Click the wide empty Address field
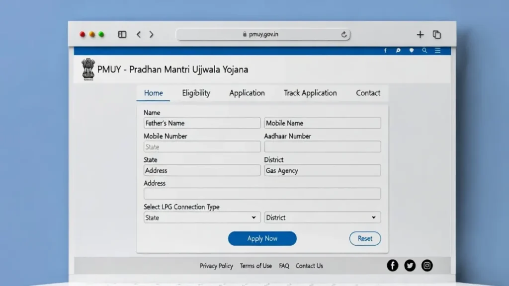This screenshot has width=509, height=286. tap(262, 194)
